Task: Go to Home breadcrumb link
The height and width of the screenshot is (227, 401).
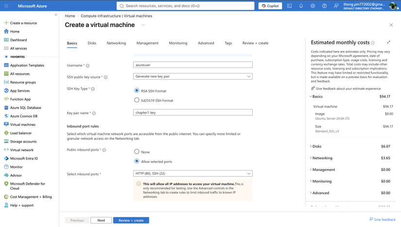Action: coord(70,16)
